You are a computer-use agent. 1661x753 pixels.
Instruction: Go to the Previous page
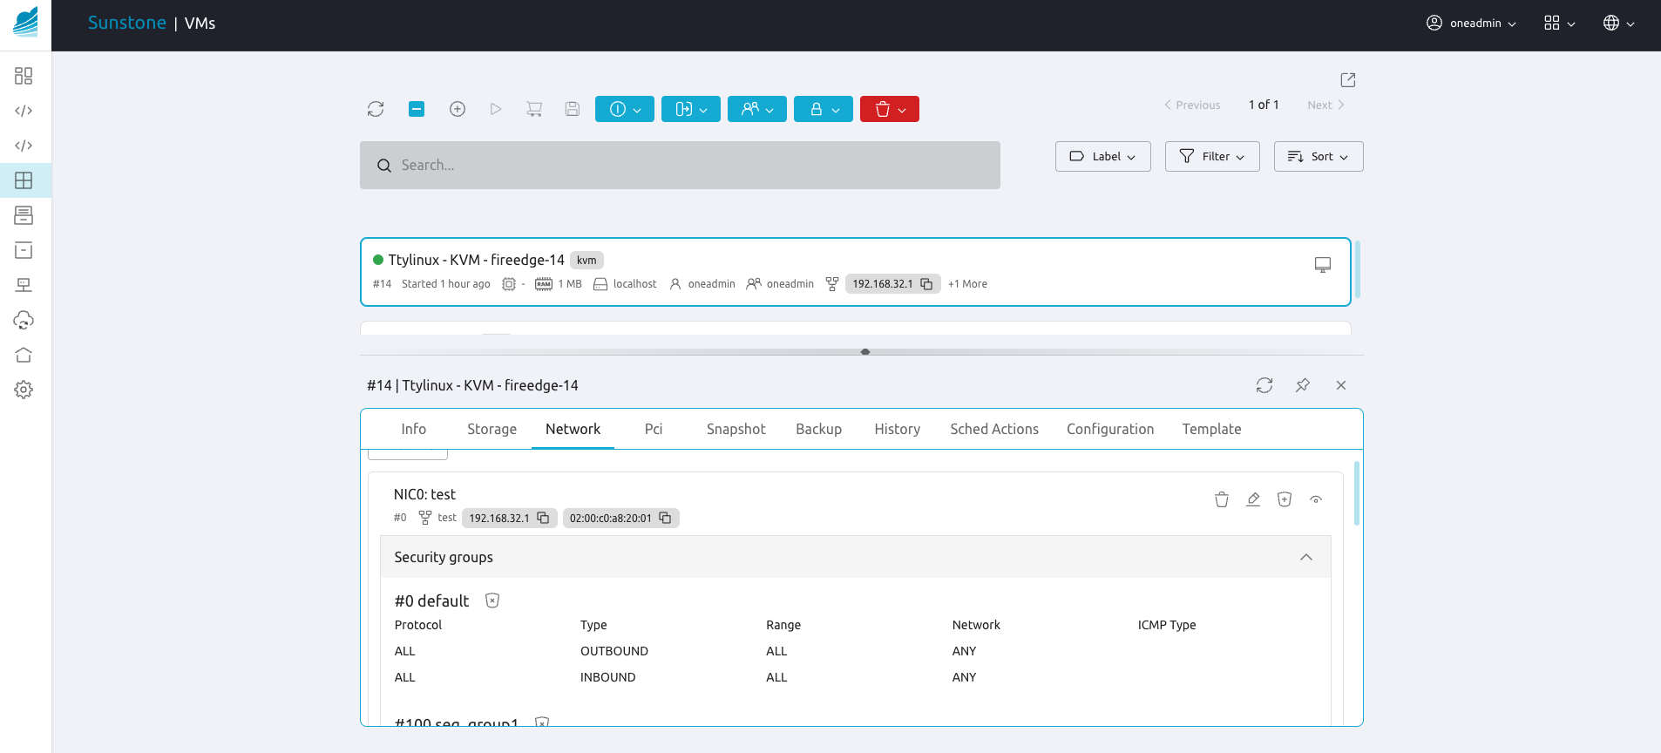(x=1192, y=105)
